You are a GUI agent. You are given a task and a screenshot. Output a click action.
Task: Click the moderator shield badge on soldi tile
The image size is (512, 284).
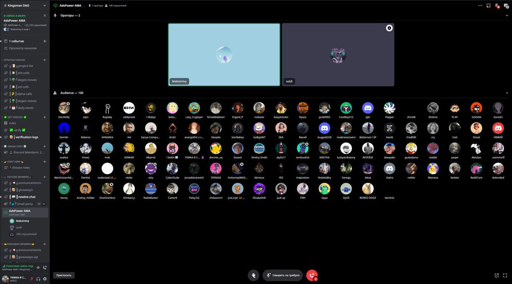pos(389,28)
